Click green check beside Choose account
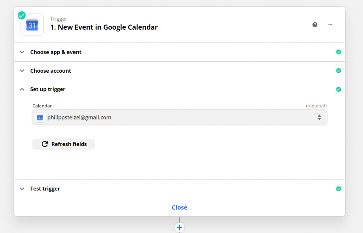The width and height of the screenshot is (363, 233). pyautogui.click(x=339, y=71)
